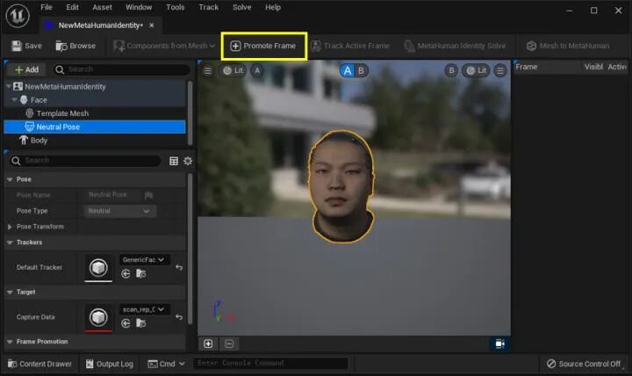Run MetaHuman Identity Solve
The image size is (632, 376).
click(x=455, y=46)
